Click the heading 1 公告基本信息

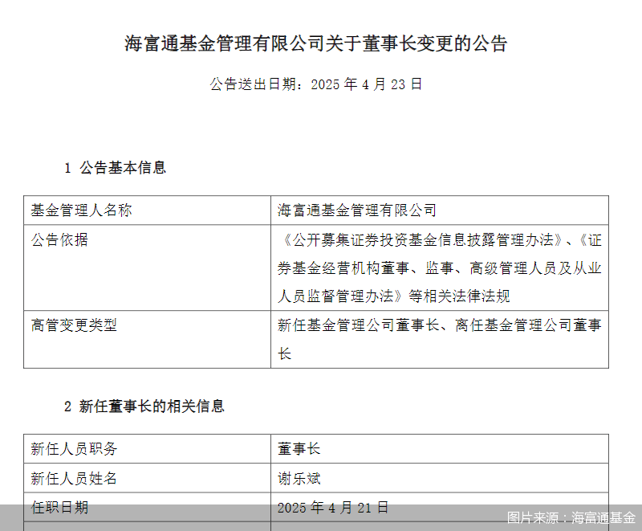pyautogui.click(x=115, y=168)
